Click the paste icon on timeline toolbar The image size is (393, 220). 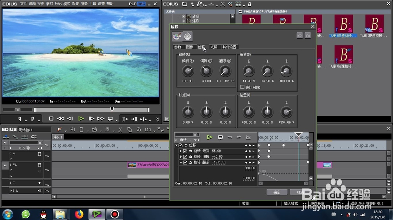coord(139,130)
